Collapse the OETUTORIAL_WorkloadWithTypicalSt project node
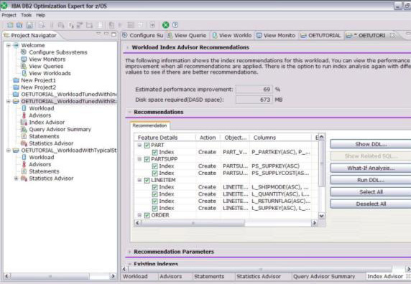The height and width of the screenshot is (284, 411). [9, 151]
